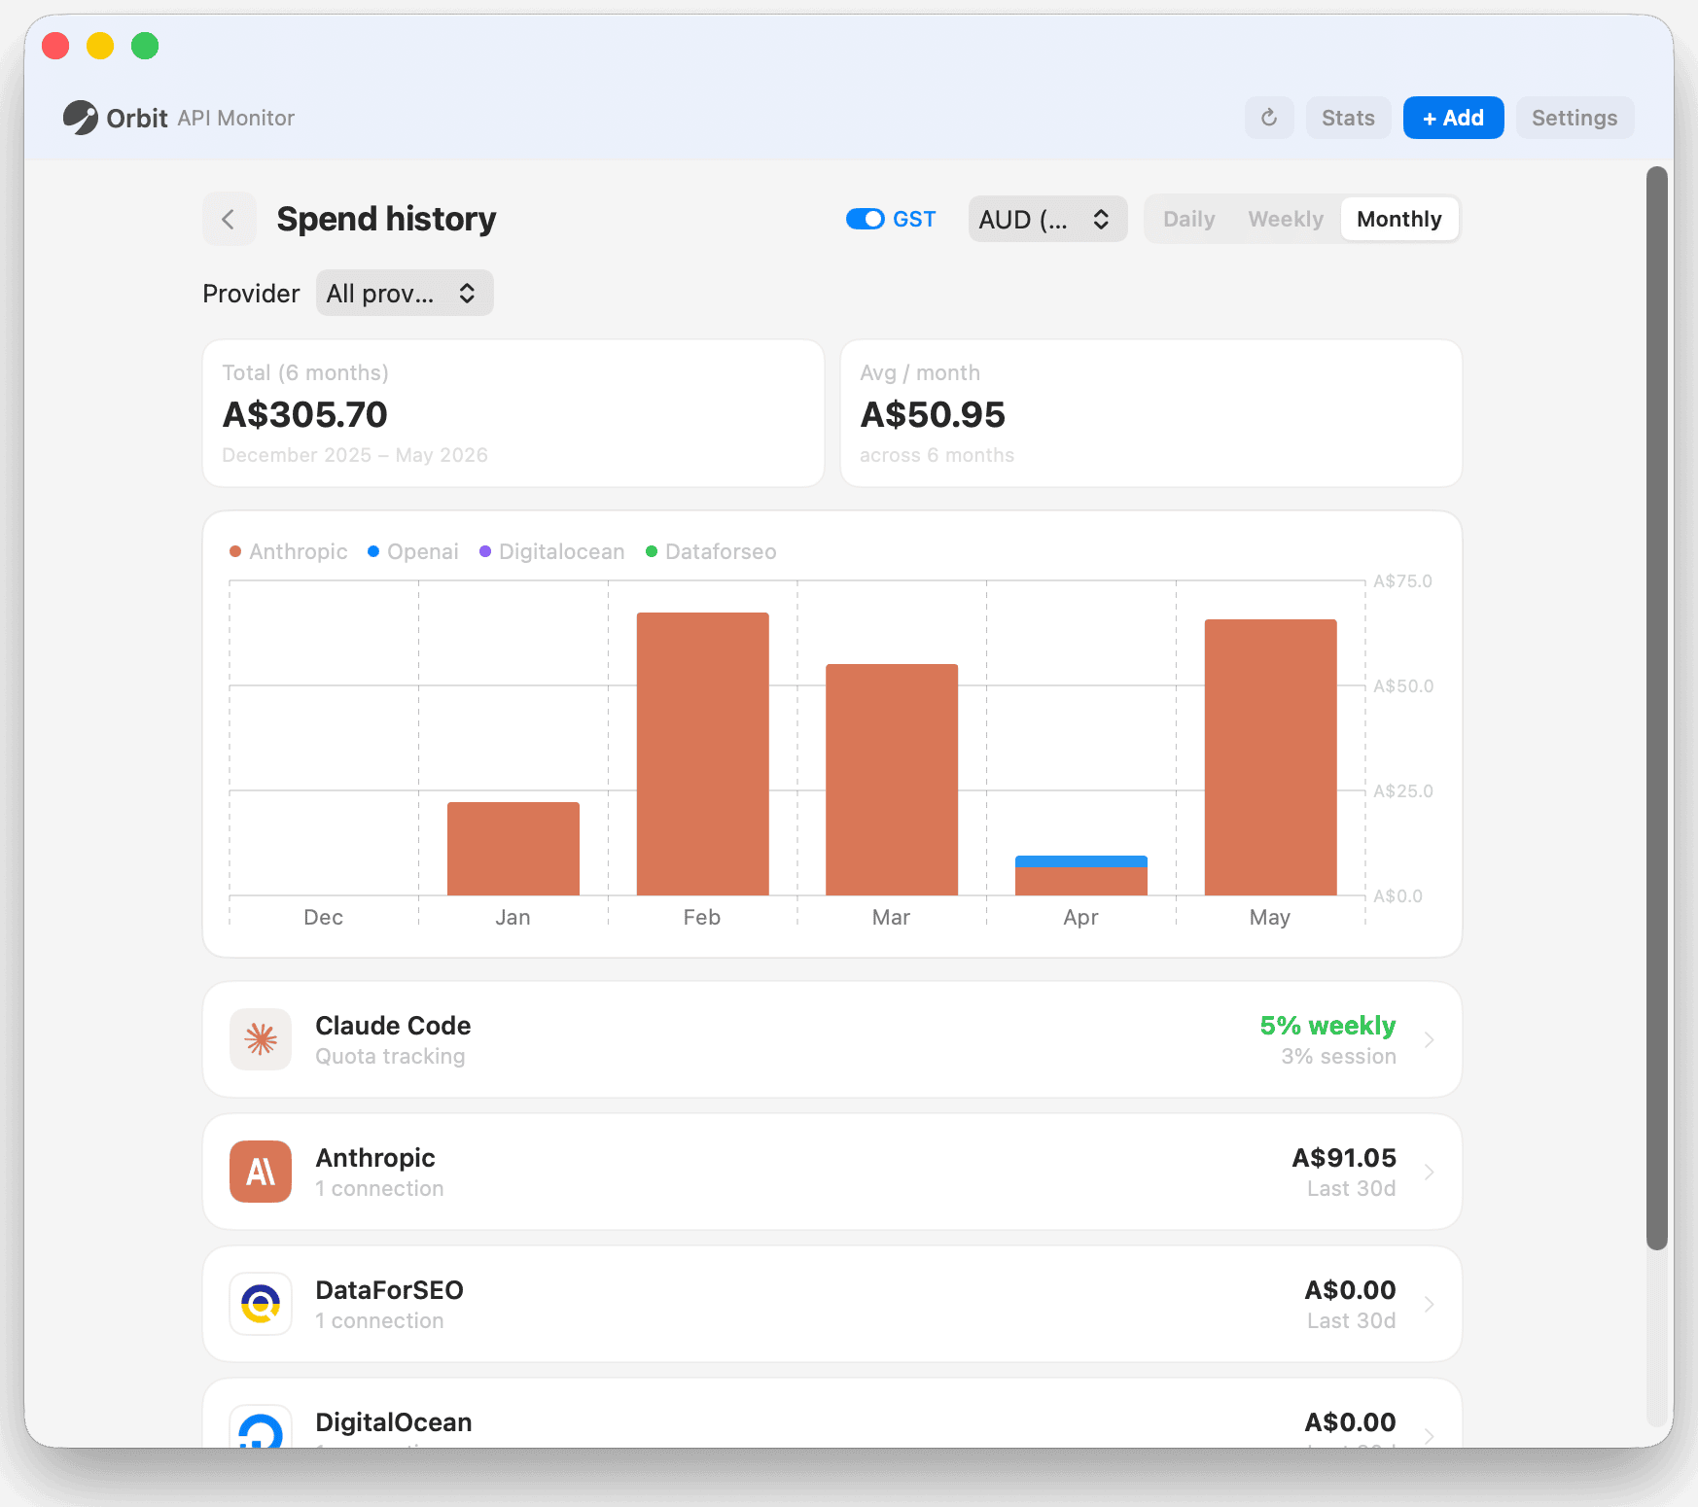
Task: Click the vertical scrollbar thumb
Action: tap(1657, 708)
